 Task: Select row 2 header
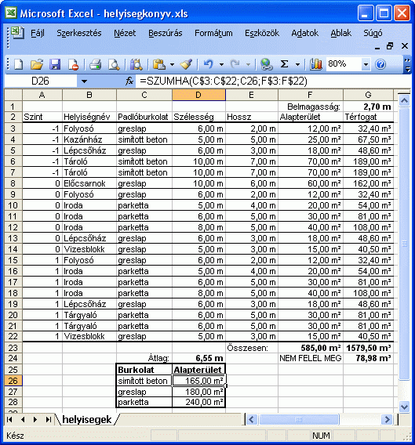point(13,117)
